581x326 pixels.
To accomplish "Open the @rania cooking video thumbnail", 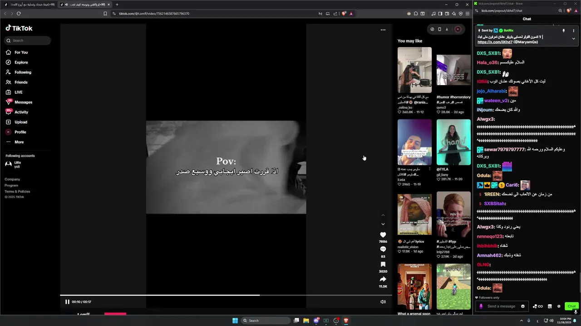I will point(414,70).
